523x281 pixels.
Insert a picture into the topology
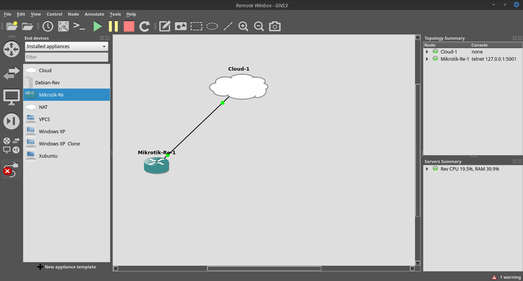click(x=180, y=26)
